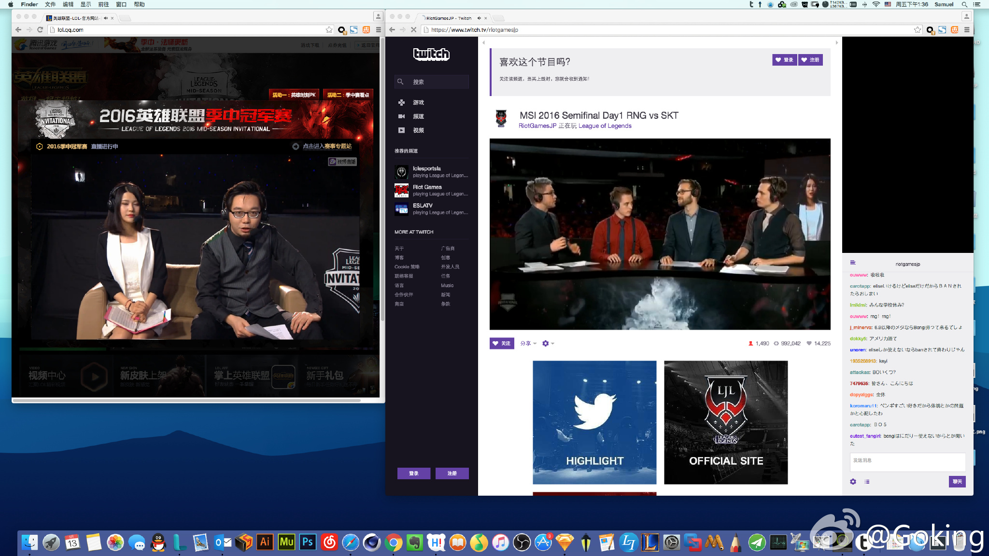989x556 pixels.
Task: Open Games section in Twitch sidebar
Action: click(418, 102)
